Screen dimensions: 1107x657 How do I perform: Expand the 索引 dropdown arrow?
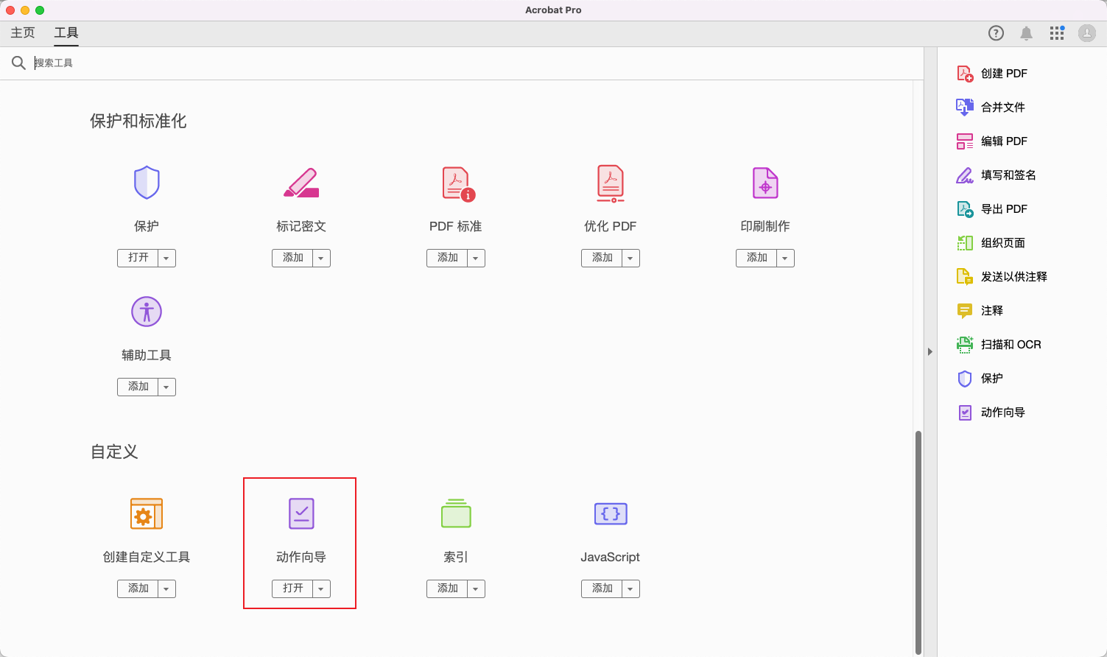point(476,589)
